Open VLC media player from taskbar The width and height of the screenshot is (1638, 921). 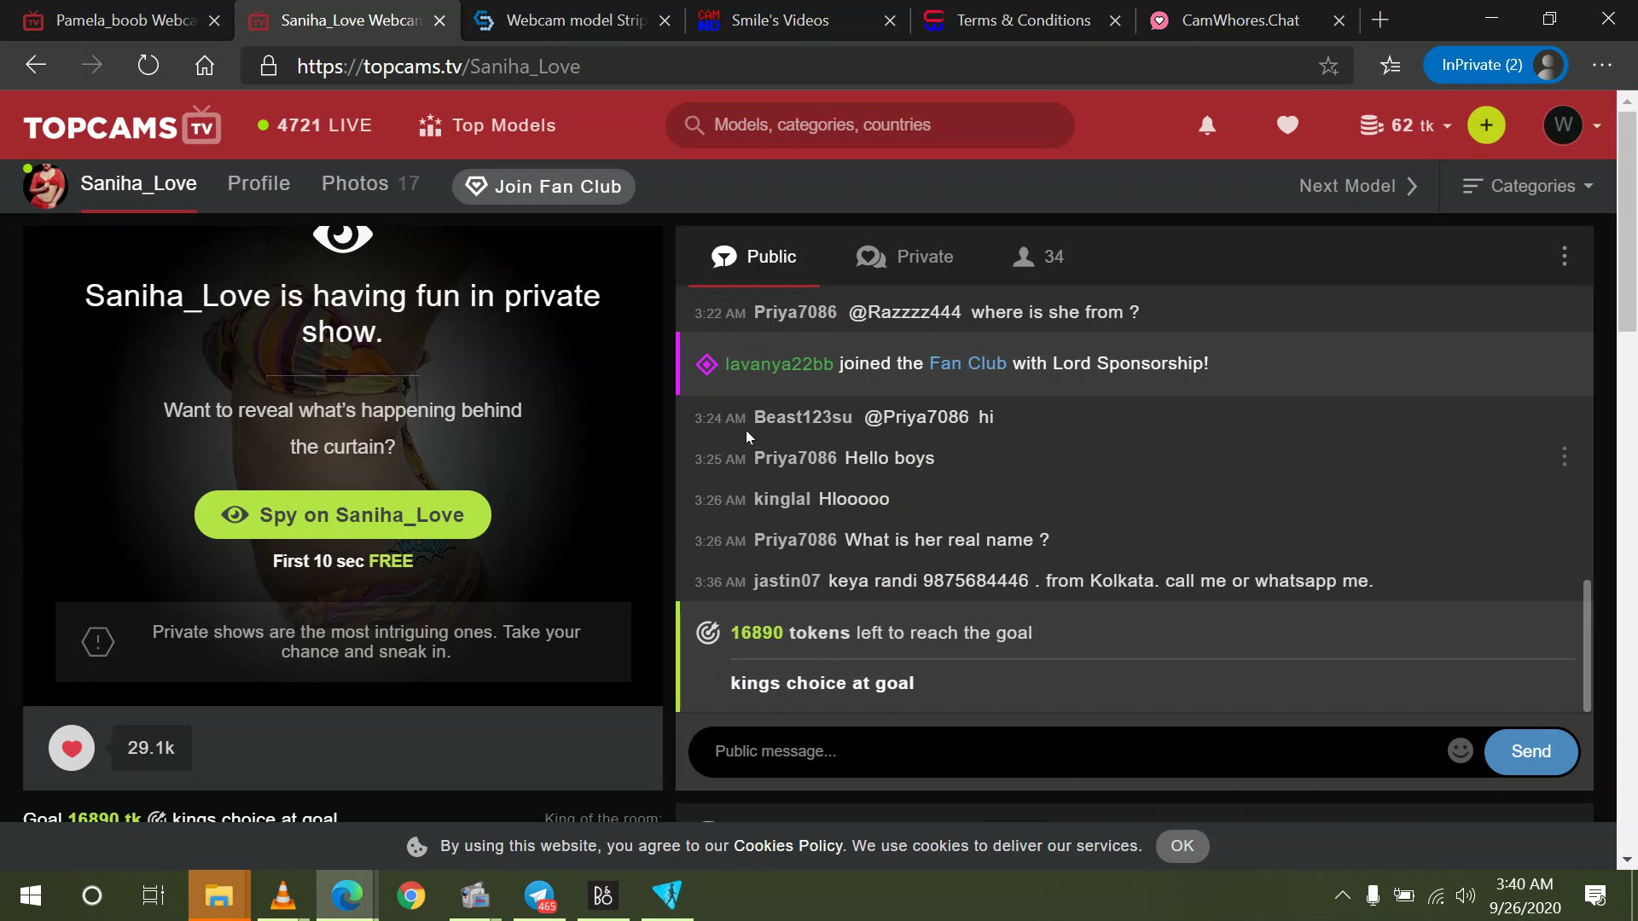tap(283, 895)
